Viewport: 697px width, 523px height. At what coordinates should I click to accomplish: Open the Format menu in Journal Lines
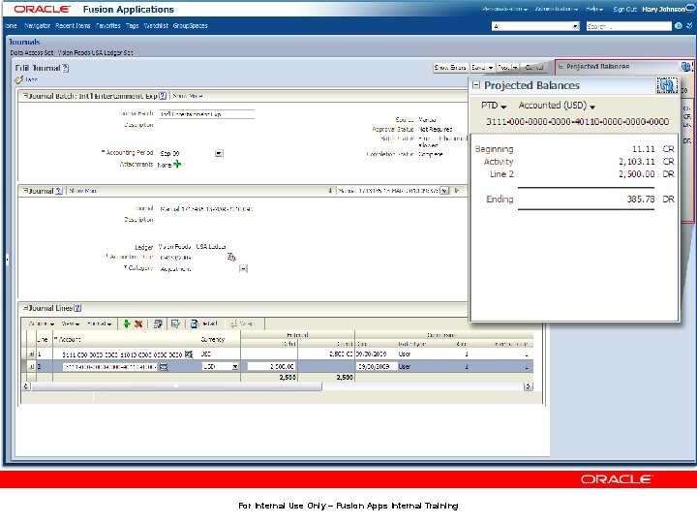(99, 323)
